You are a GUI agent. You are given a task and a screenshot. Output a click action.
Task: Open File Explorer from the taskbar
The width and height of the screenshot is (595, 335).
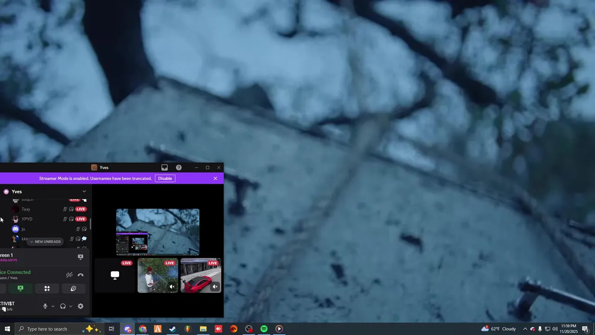pyautogui.click(x=203, y=329)
